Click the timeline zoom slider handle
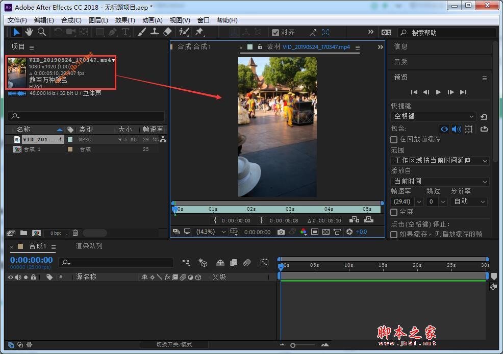The height and width of the screenshot is (354, 503). pyautogui.click(x=292, y=345)
